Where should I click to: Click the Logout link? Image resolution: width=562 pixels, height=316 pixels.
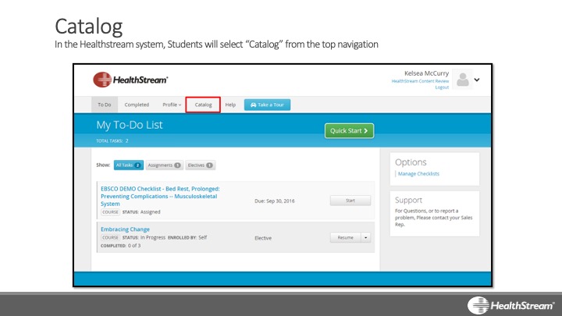442,87
